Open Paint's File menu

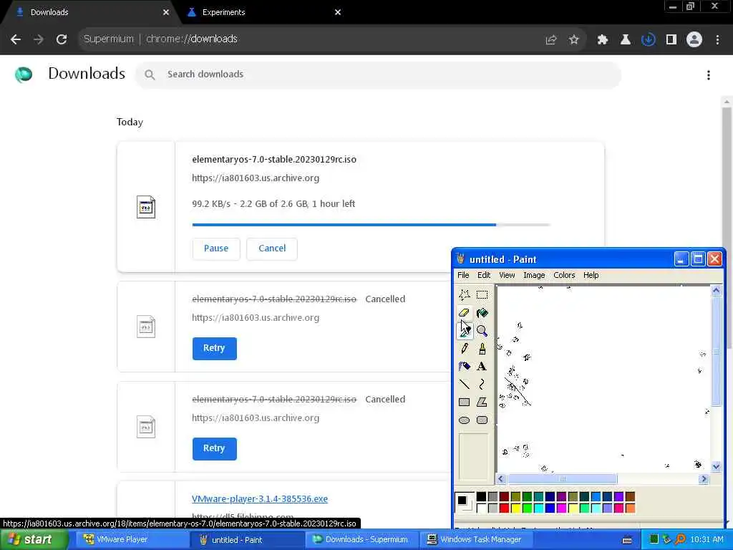point(463,275)
